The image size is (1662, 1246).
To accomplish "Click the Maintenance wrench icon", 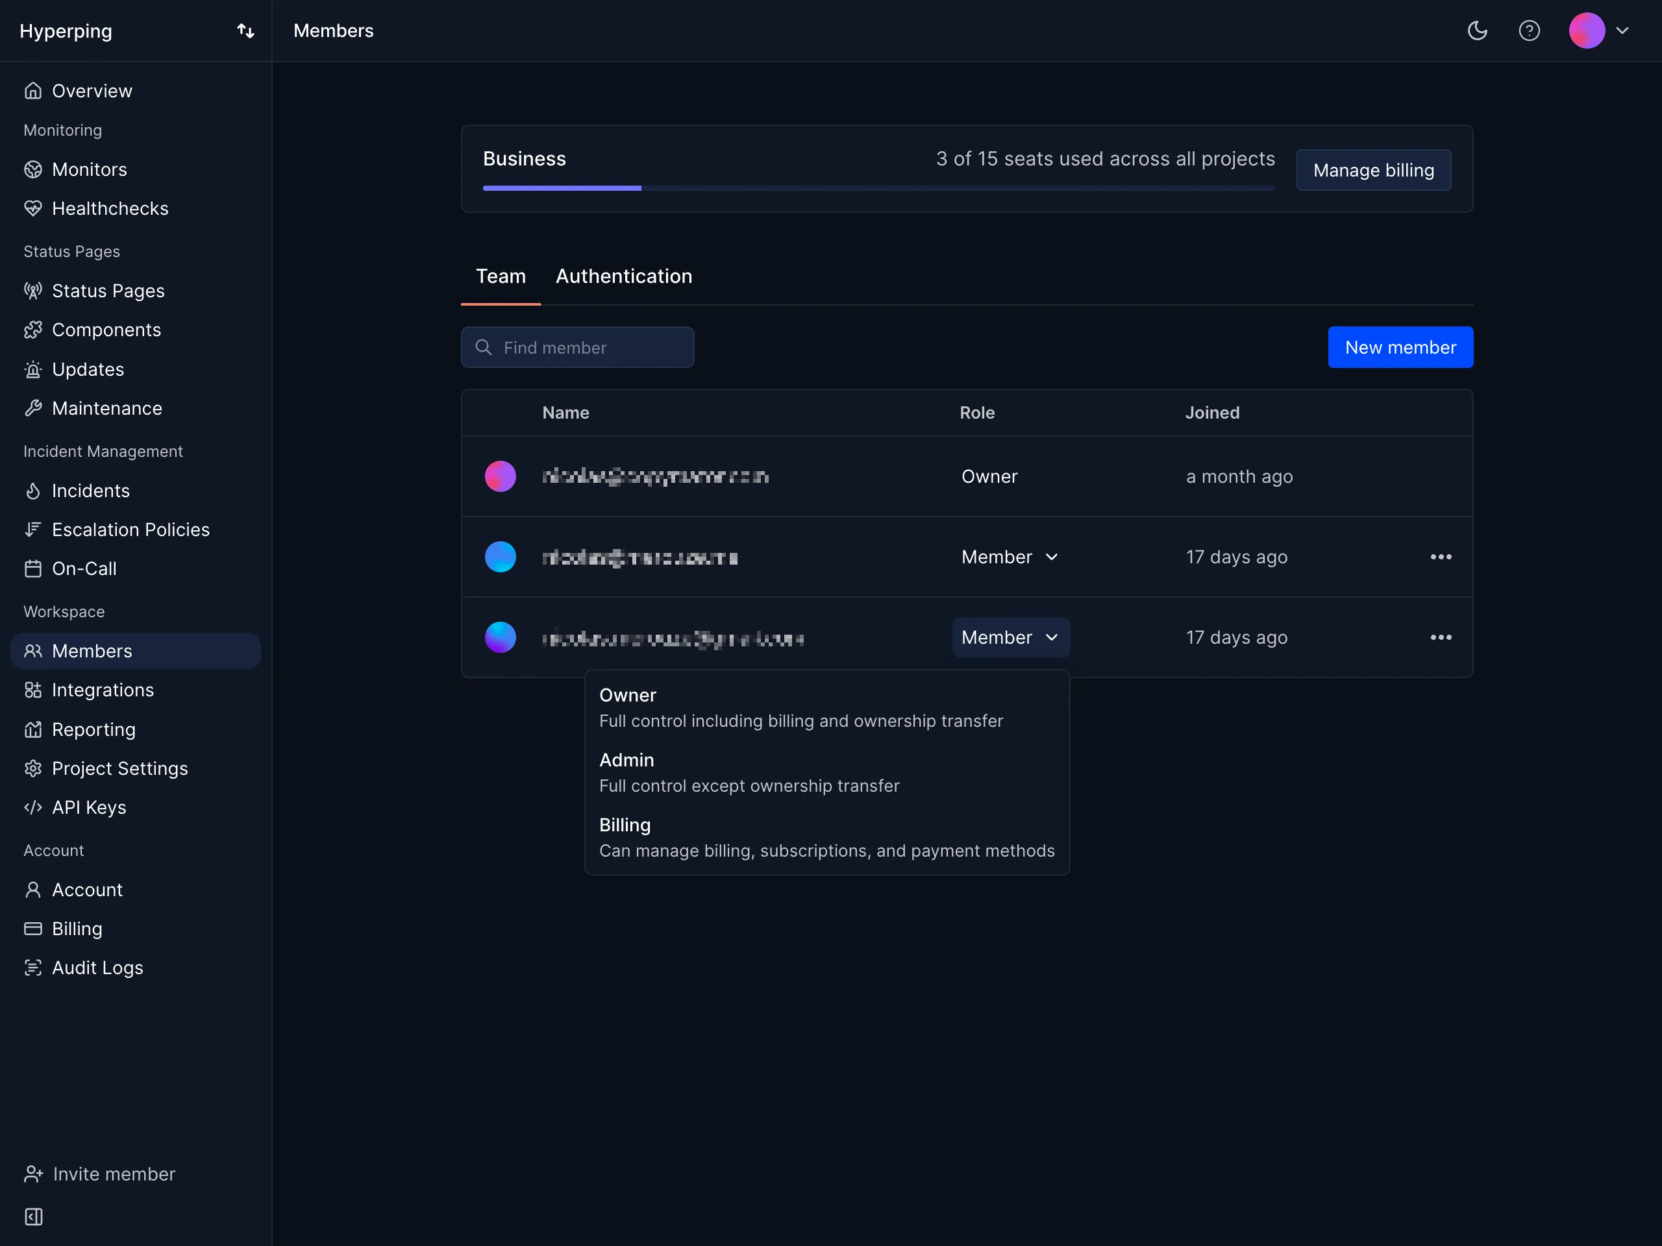I will (33, 408).
